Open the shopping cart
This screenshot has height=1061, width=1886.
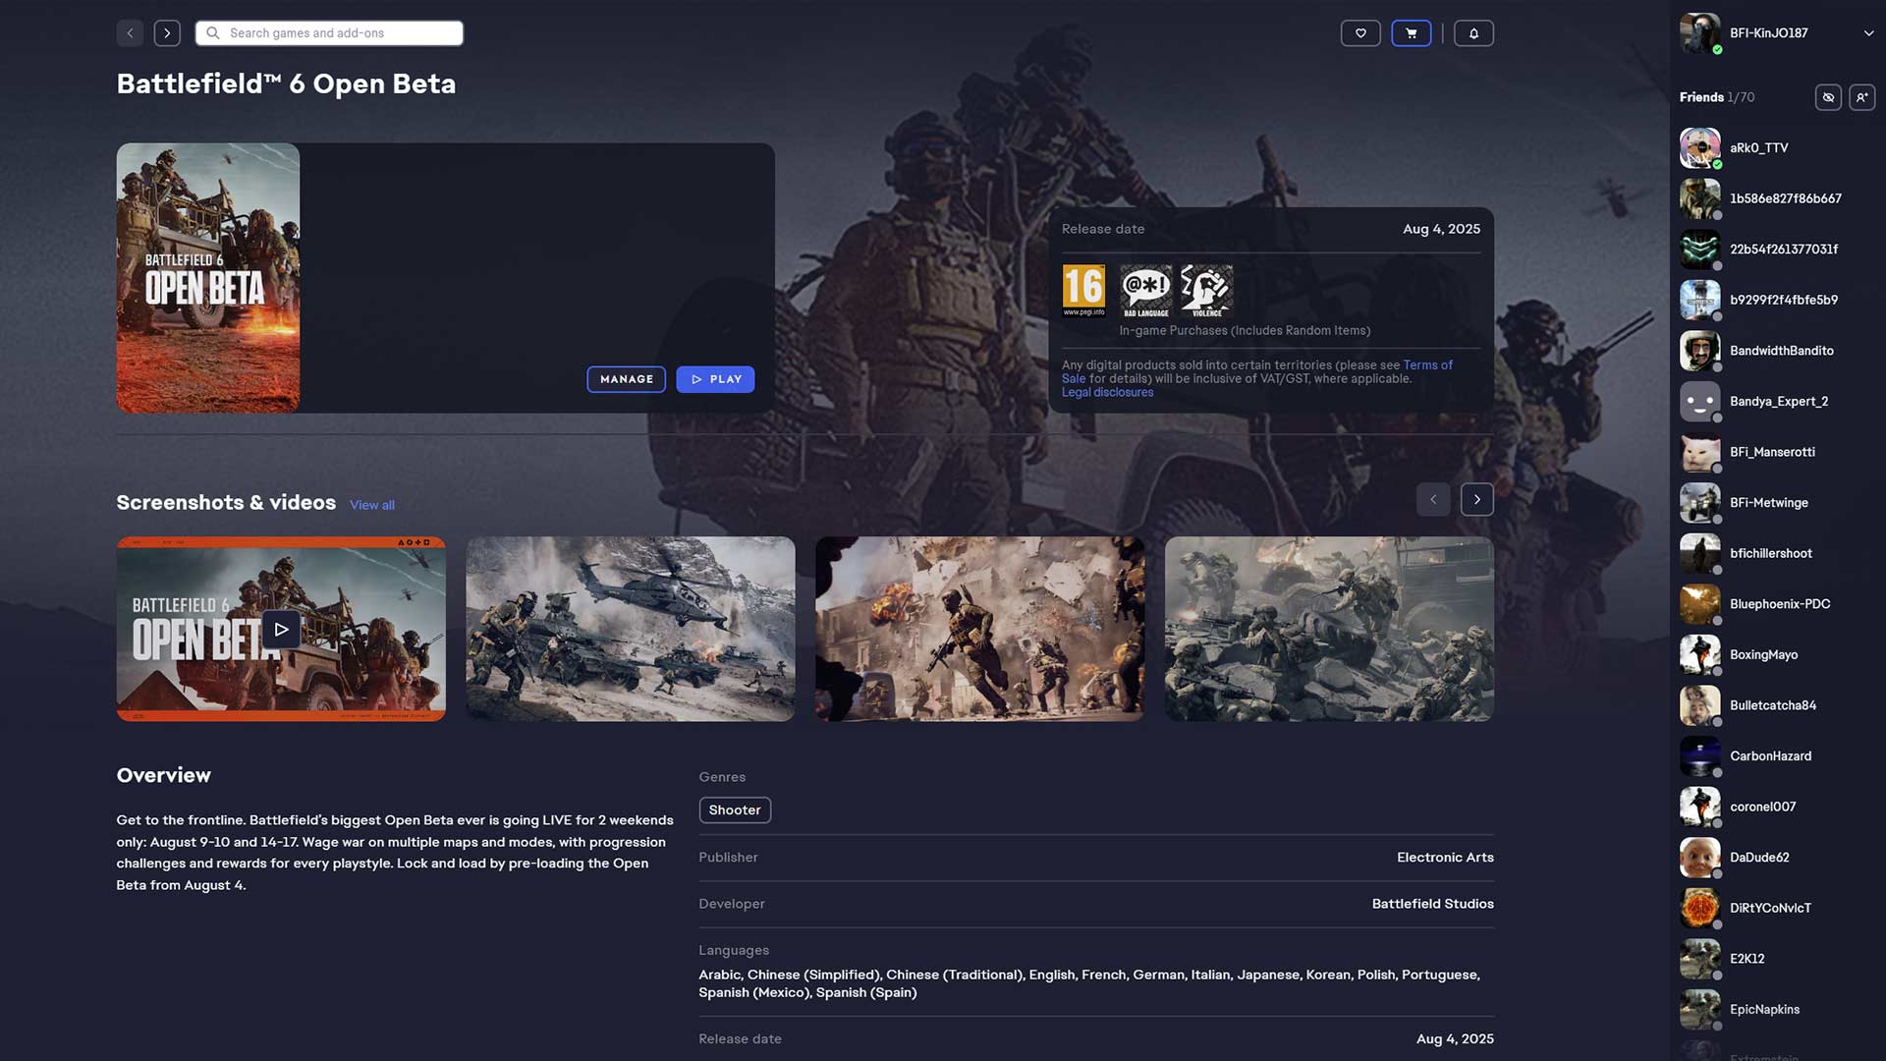click(1411, 32)
